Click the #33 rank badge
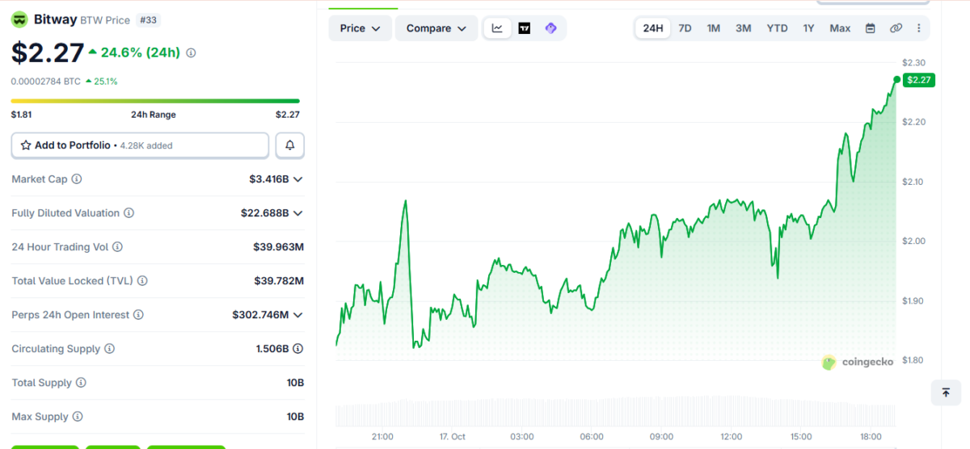 tap(148, 19)
